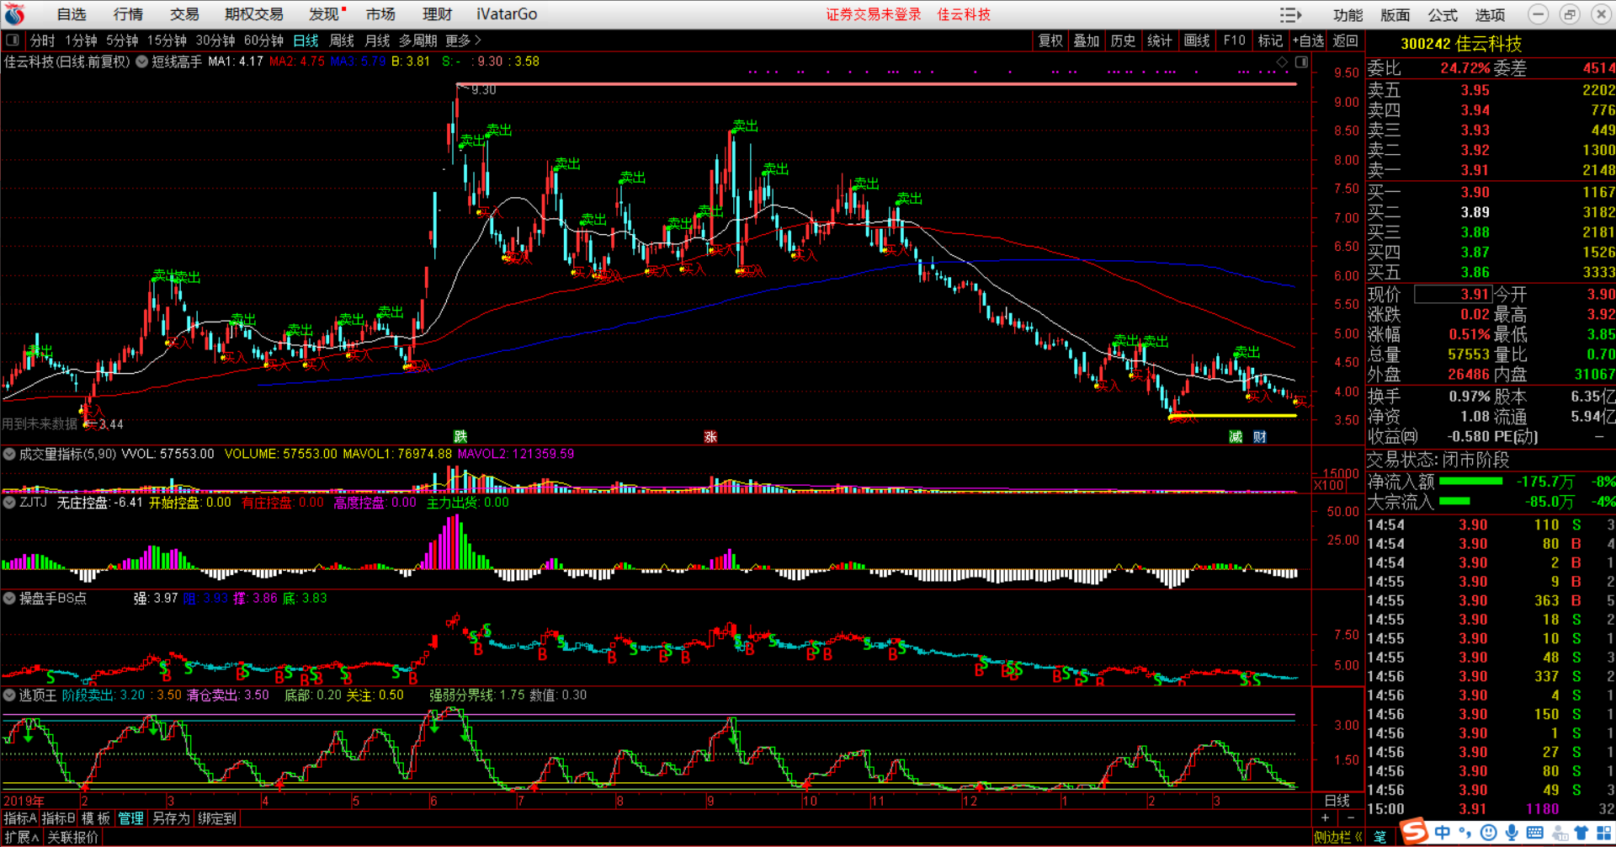Screen dimensions: 1616x847
Task: Open the 选项 menu
Action: [x=1490, y=15]
